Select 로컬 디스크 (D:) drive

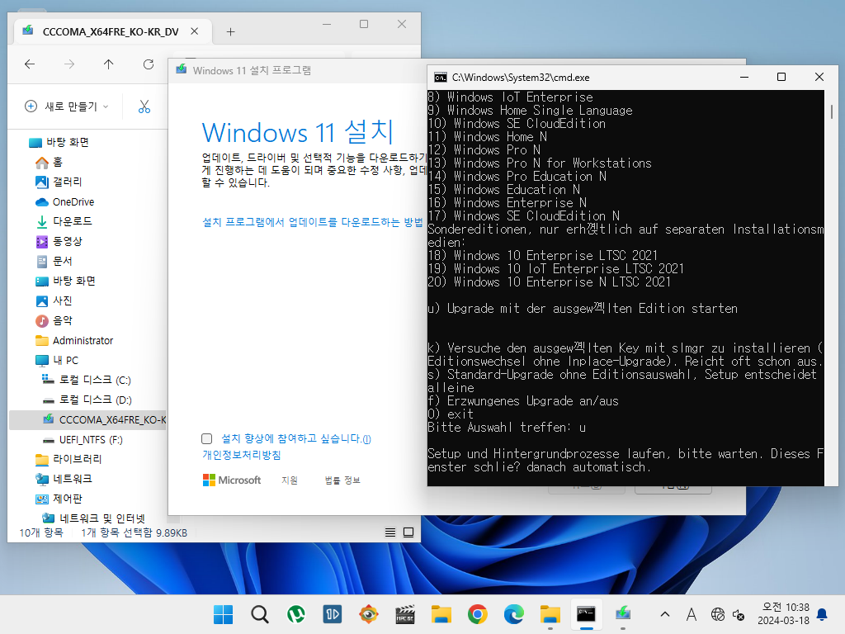87,400
